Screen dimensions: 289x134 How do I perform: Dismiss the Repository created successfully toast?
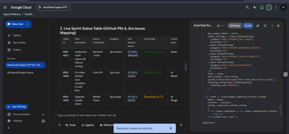(170, 128)
